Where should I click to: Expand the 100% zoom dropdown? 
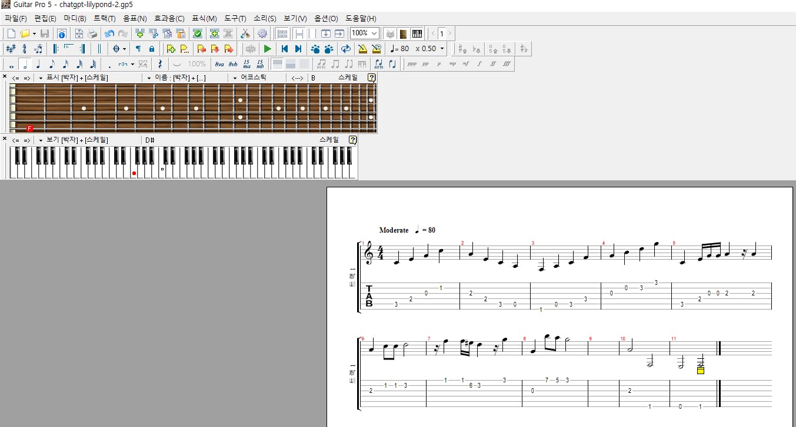point(374,33)
